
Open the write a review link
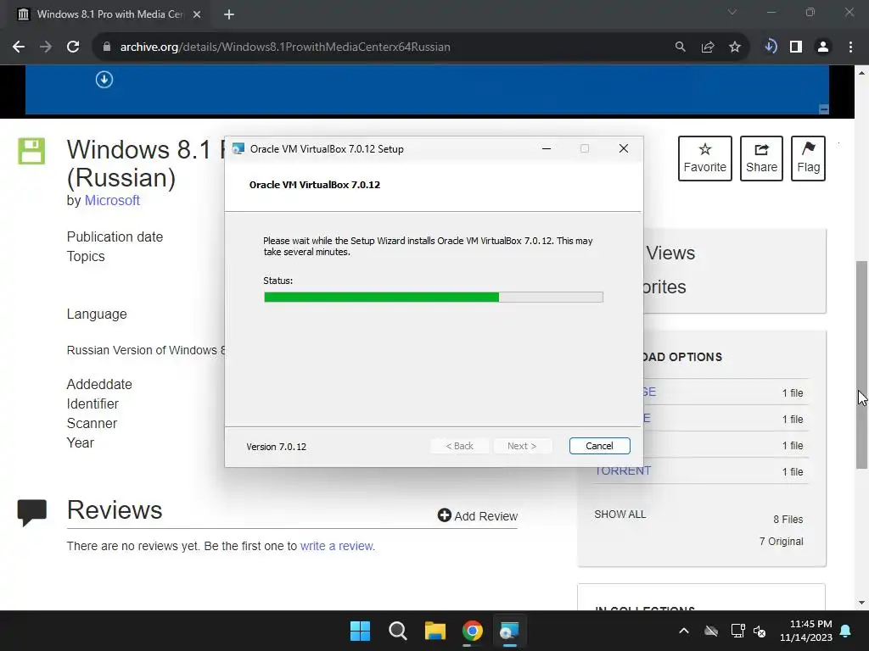click(x=338, y=547)
